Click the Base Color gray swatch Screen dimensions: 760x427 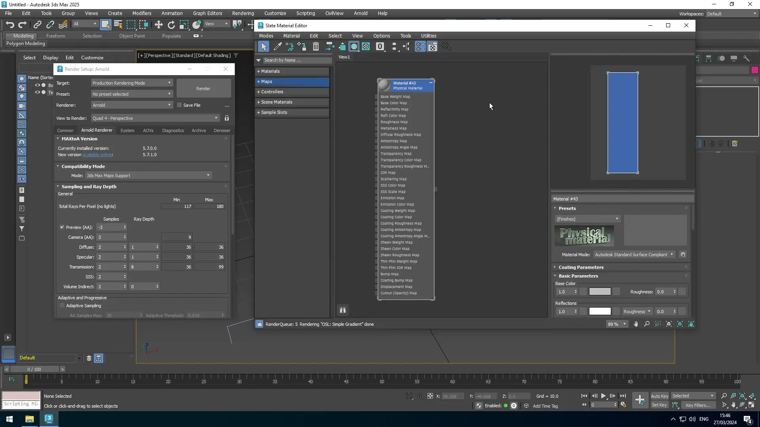point(600,292)
